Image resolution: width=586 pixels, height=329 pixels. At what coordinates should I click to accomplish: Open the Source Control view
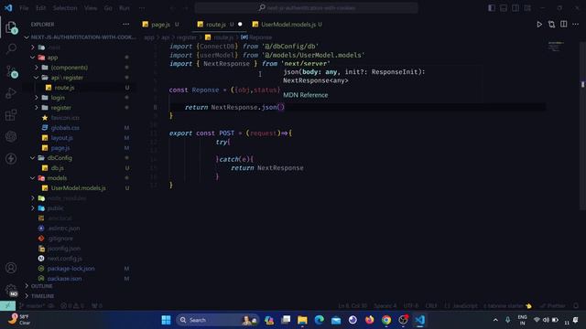pos(11,71)
